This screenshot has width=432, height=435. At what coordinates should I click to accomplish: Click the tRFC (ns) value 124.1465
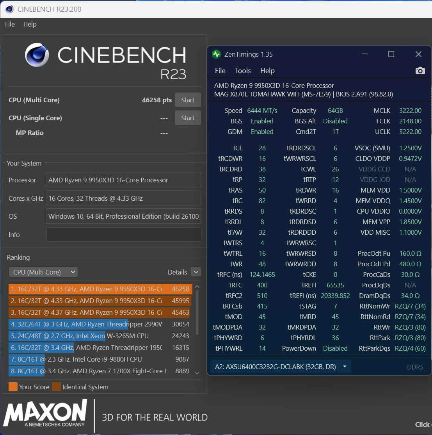point(262,275)
